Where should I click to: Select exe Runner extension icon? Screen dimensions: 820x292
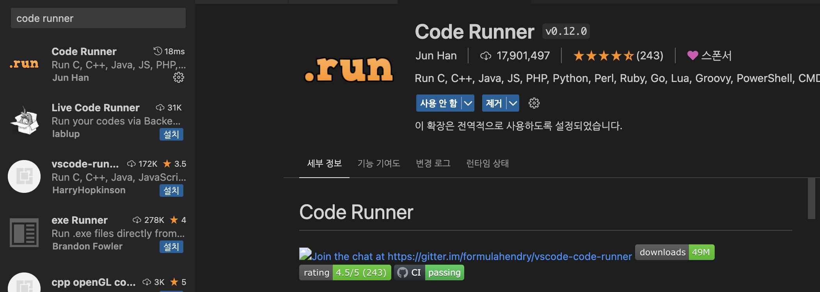coord(24,233)
